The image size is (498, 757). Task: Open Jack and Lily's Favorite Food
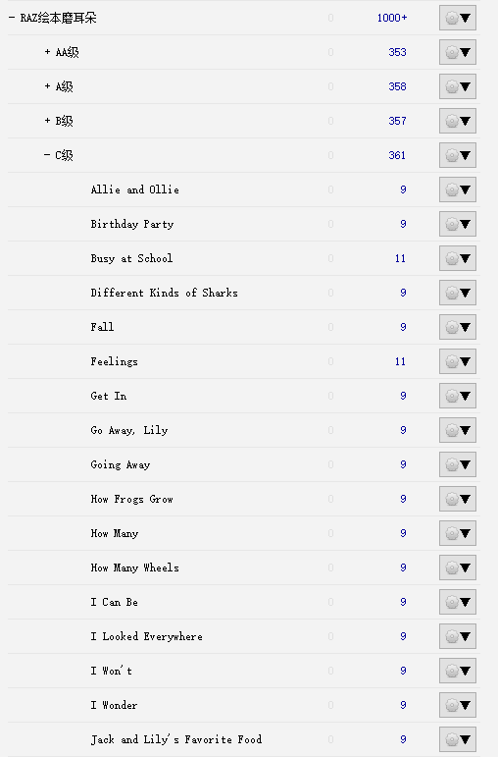175,739
